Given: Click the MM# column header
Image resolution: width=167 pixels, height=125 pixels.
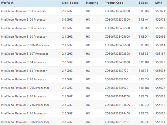Looking at the screenshot, I should tap(158, 3).
